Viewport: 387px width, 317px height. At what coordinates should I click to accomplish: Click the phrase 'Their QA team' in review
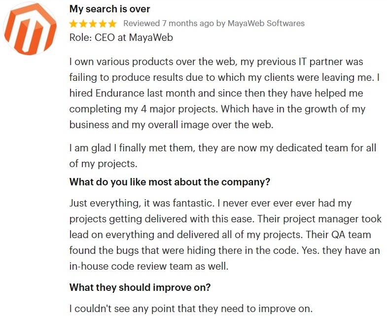coord(338,235)
